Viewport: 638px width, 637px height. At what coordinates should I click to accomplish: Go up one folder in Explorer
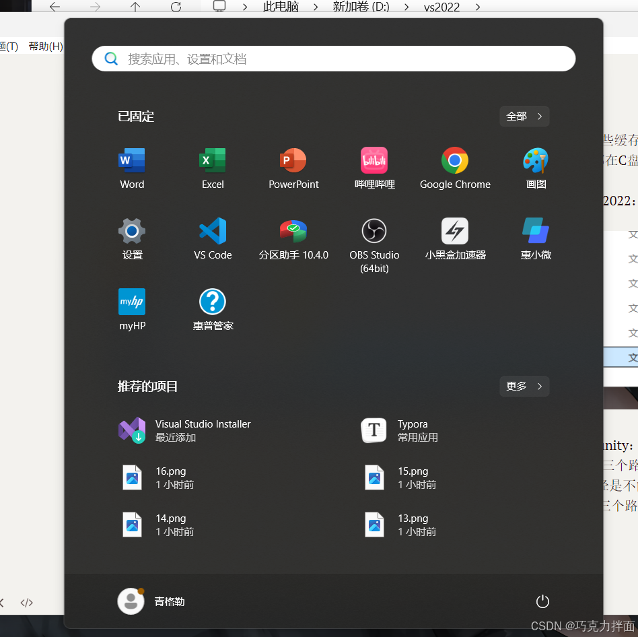[135, 7]
